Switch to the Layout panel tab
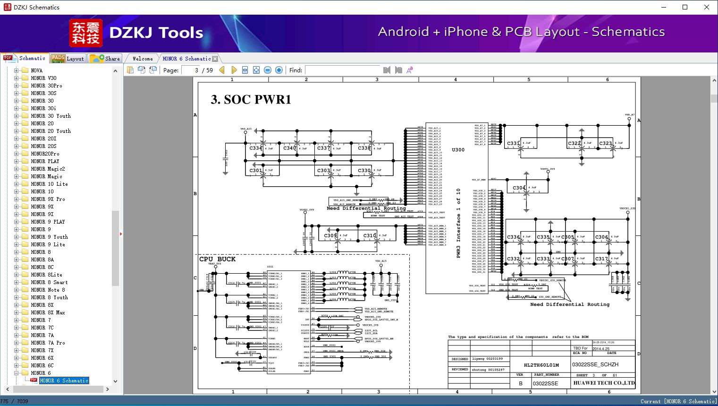 [67, 58]
